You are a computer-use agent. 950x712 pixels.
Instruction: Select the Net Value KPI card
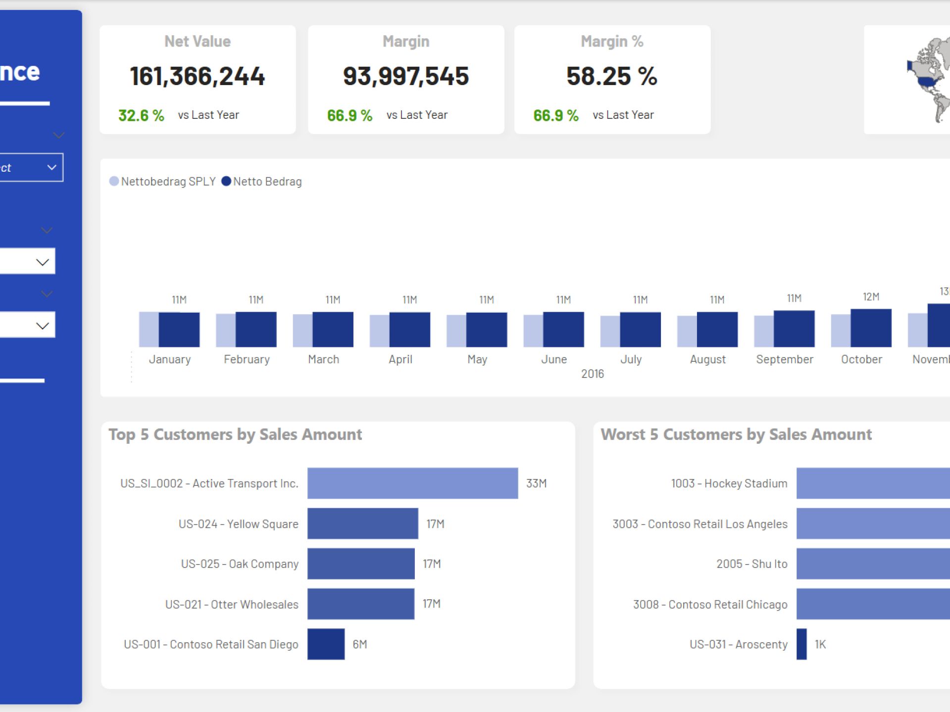click(198, 79)
